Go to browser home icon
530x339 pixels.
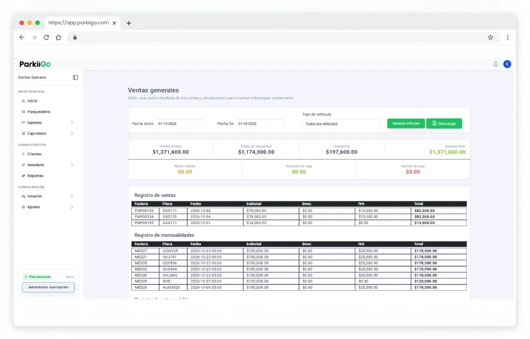coord(58,37)
